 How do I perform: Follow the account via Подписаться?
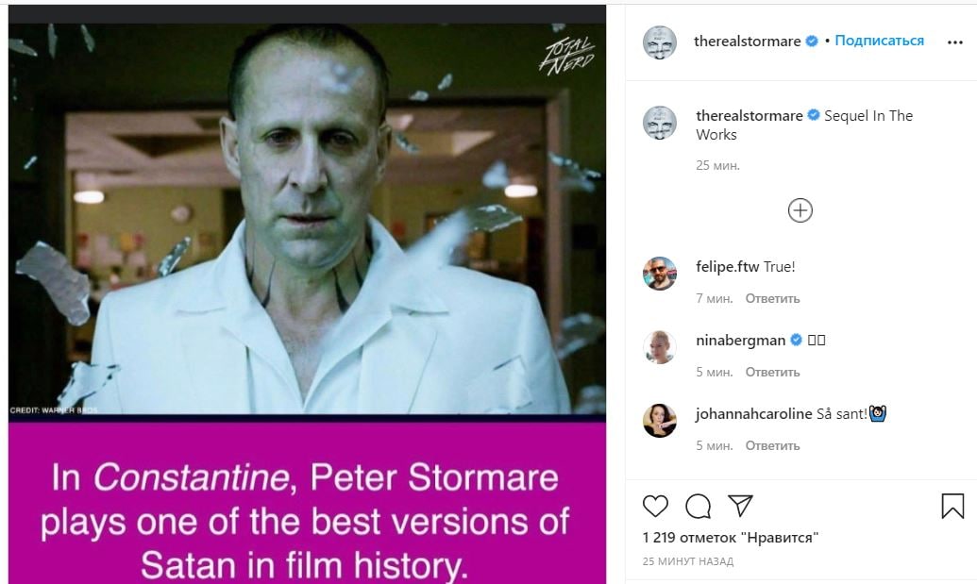[879, 41]
